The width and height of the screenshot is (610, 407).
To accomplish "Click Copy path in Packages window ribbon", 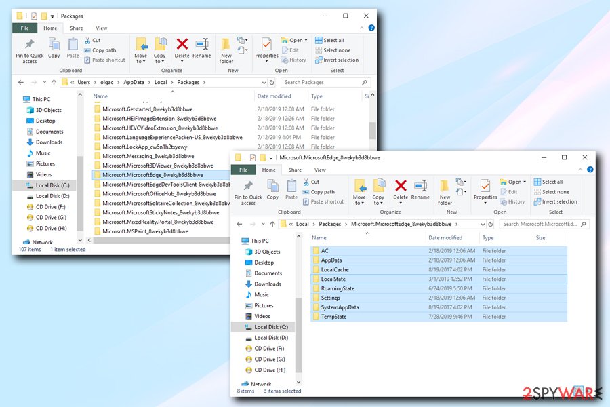I will pyautogui.click(x=100, y=50).
